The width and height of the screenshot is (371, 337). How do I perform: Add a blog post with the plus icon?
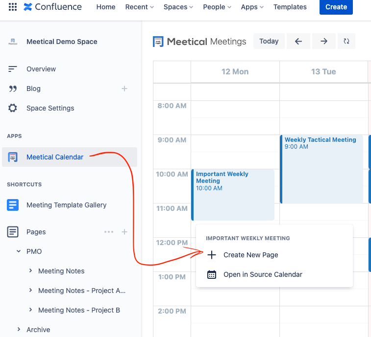[x=124, y=89]
